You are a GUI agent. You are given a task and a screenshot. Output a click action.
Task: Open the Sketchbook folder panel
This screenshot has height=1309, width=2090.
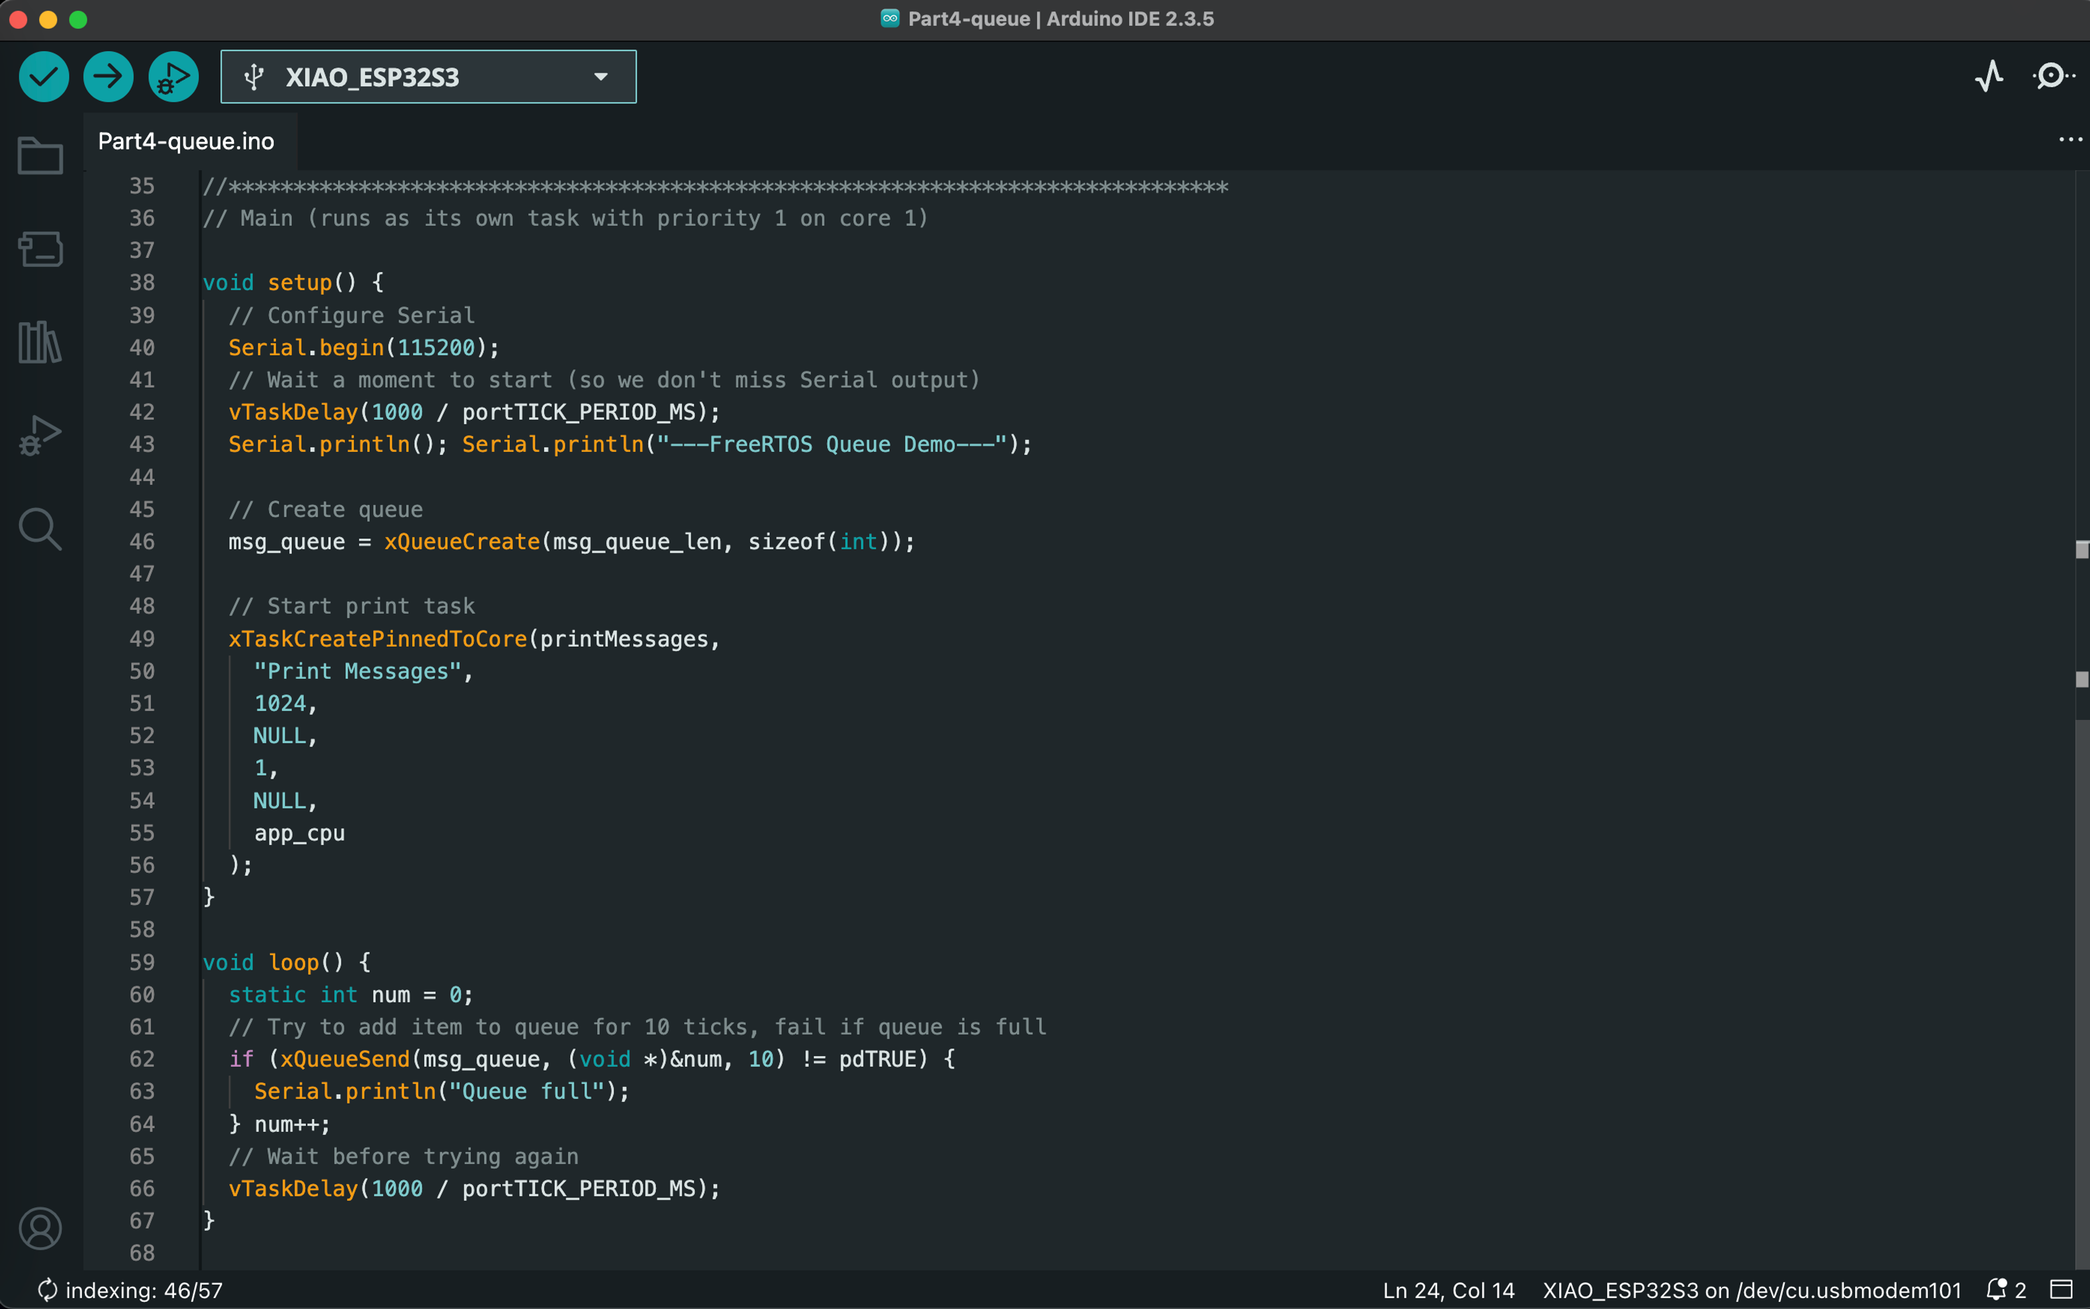pyautogui.click(x=40, y=156)
